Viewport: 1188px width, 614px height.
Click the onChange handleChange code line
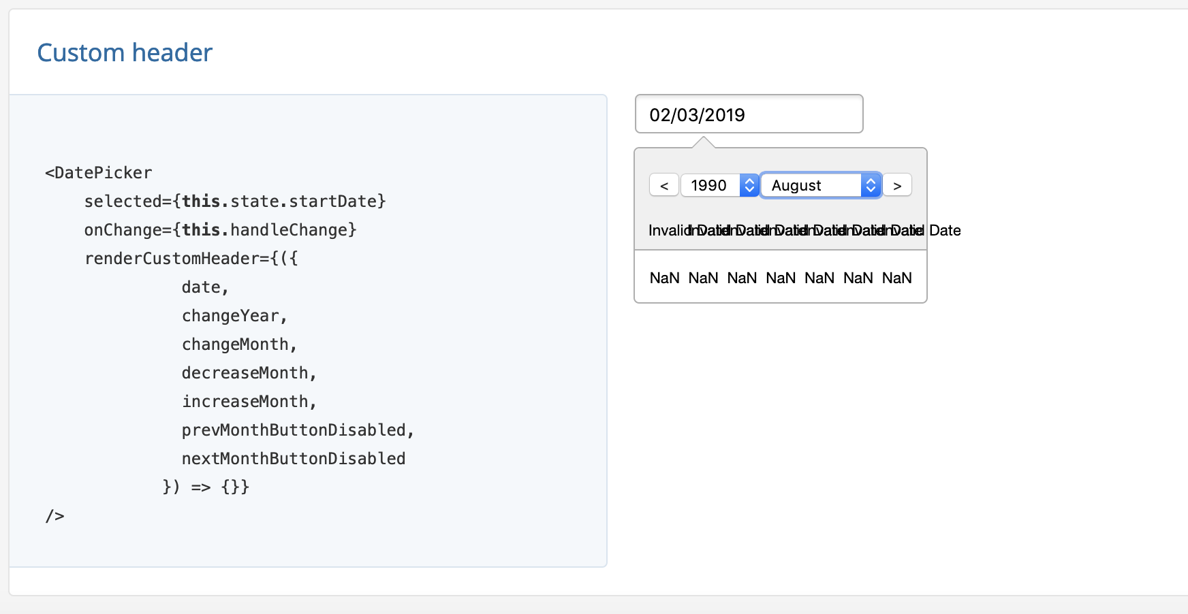(220, 229)
